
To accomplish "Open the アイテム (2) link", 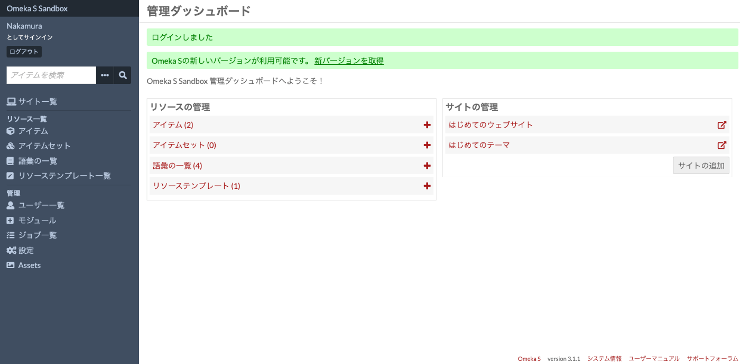I will tap(173, 125).
